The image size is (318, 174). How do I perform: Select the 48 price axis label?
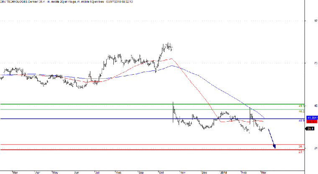(315, 106)
